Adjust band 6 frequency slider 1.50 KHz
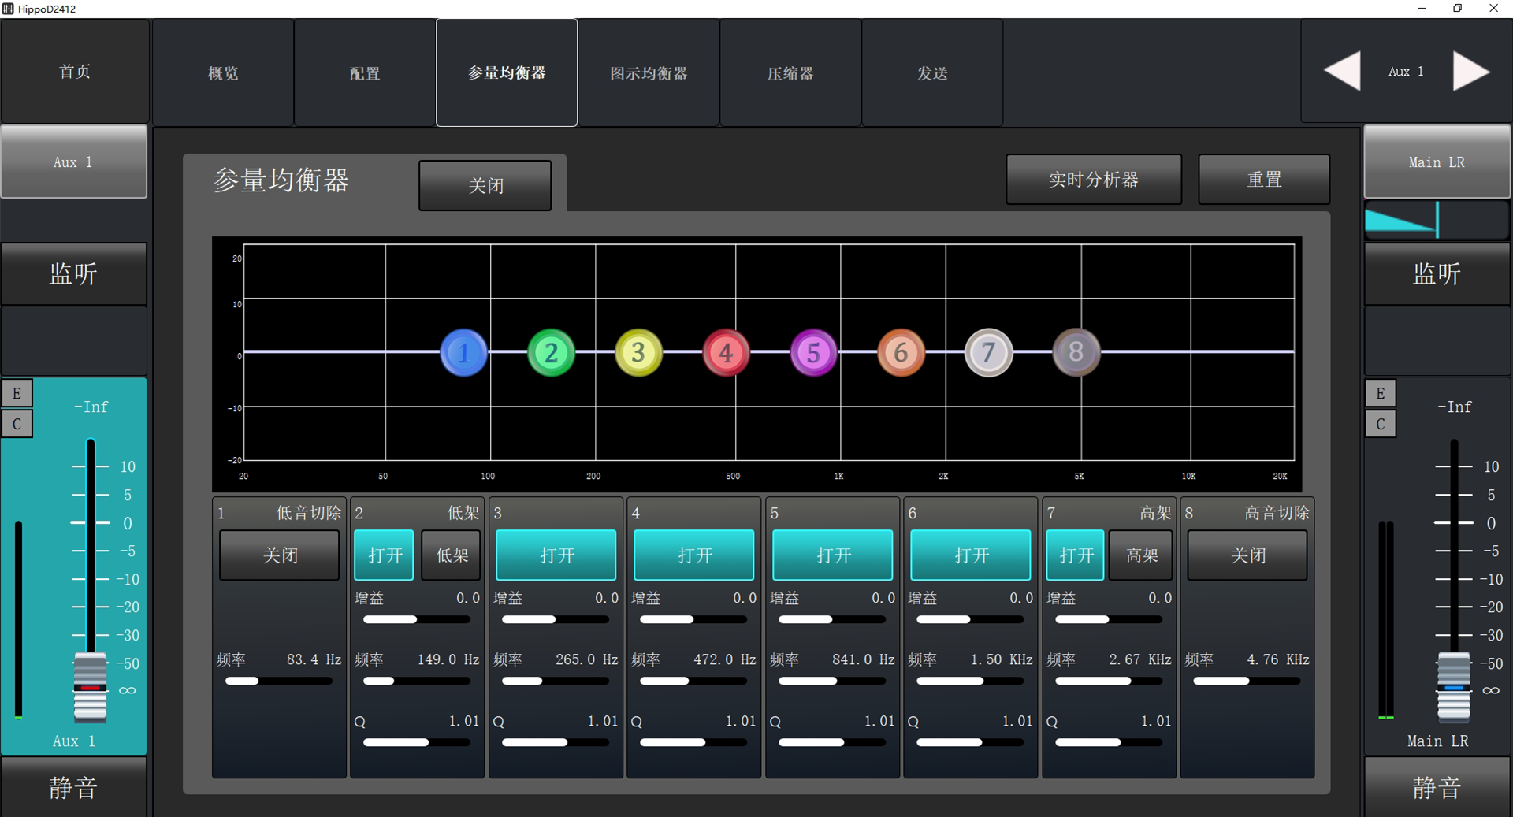Image resolution: width=1513 pixels, height=817 pixels. (x=971, y=681)
